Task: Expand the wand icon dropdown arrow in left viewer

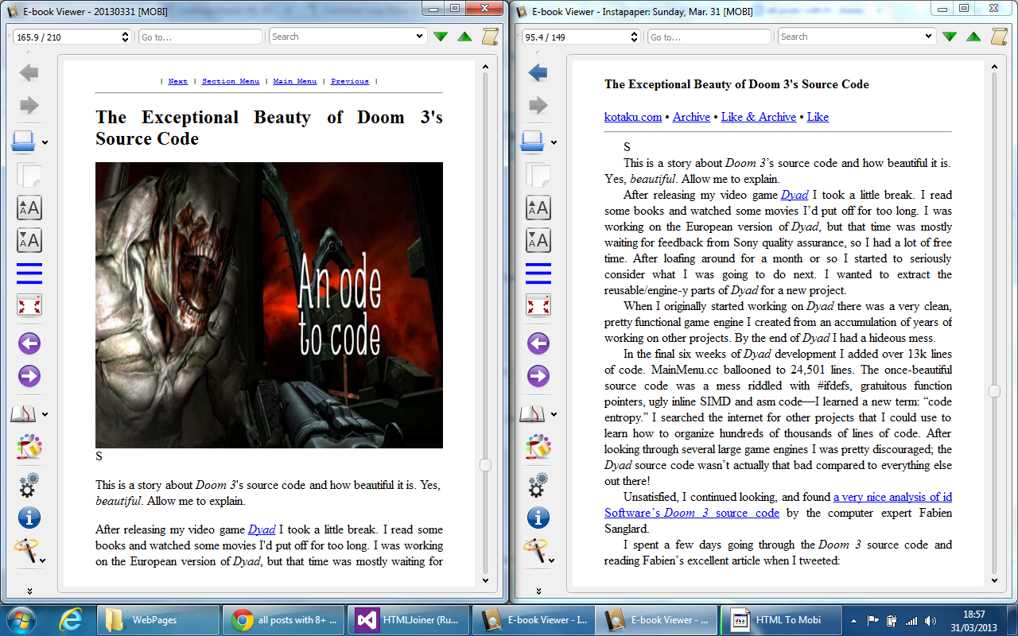Action: (43, 560)
